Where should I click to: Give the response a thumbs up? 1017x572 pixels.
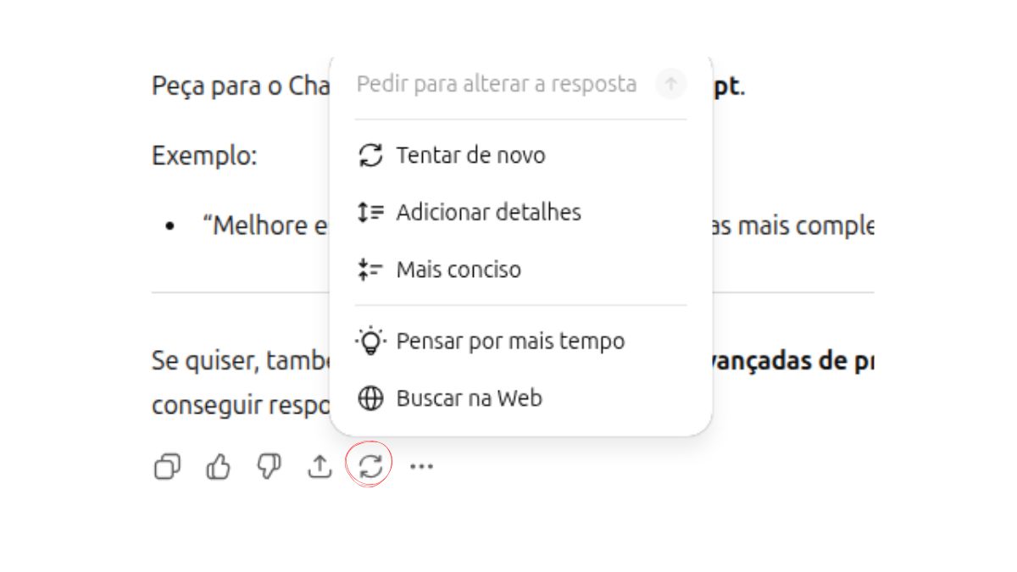tap(218, 466)
